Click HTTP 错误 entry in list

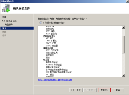[x=50, y=31]
